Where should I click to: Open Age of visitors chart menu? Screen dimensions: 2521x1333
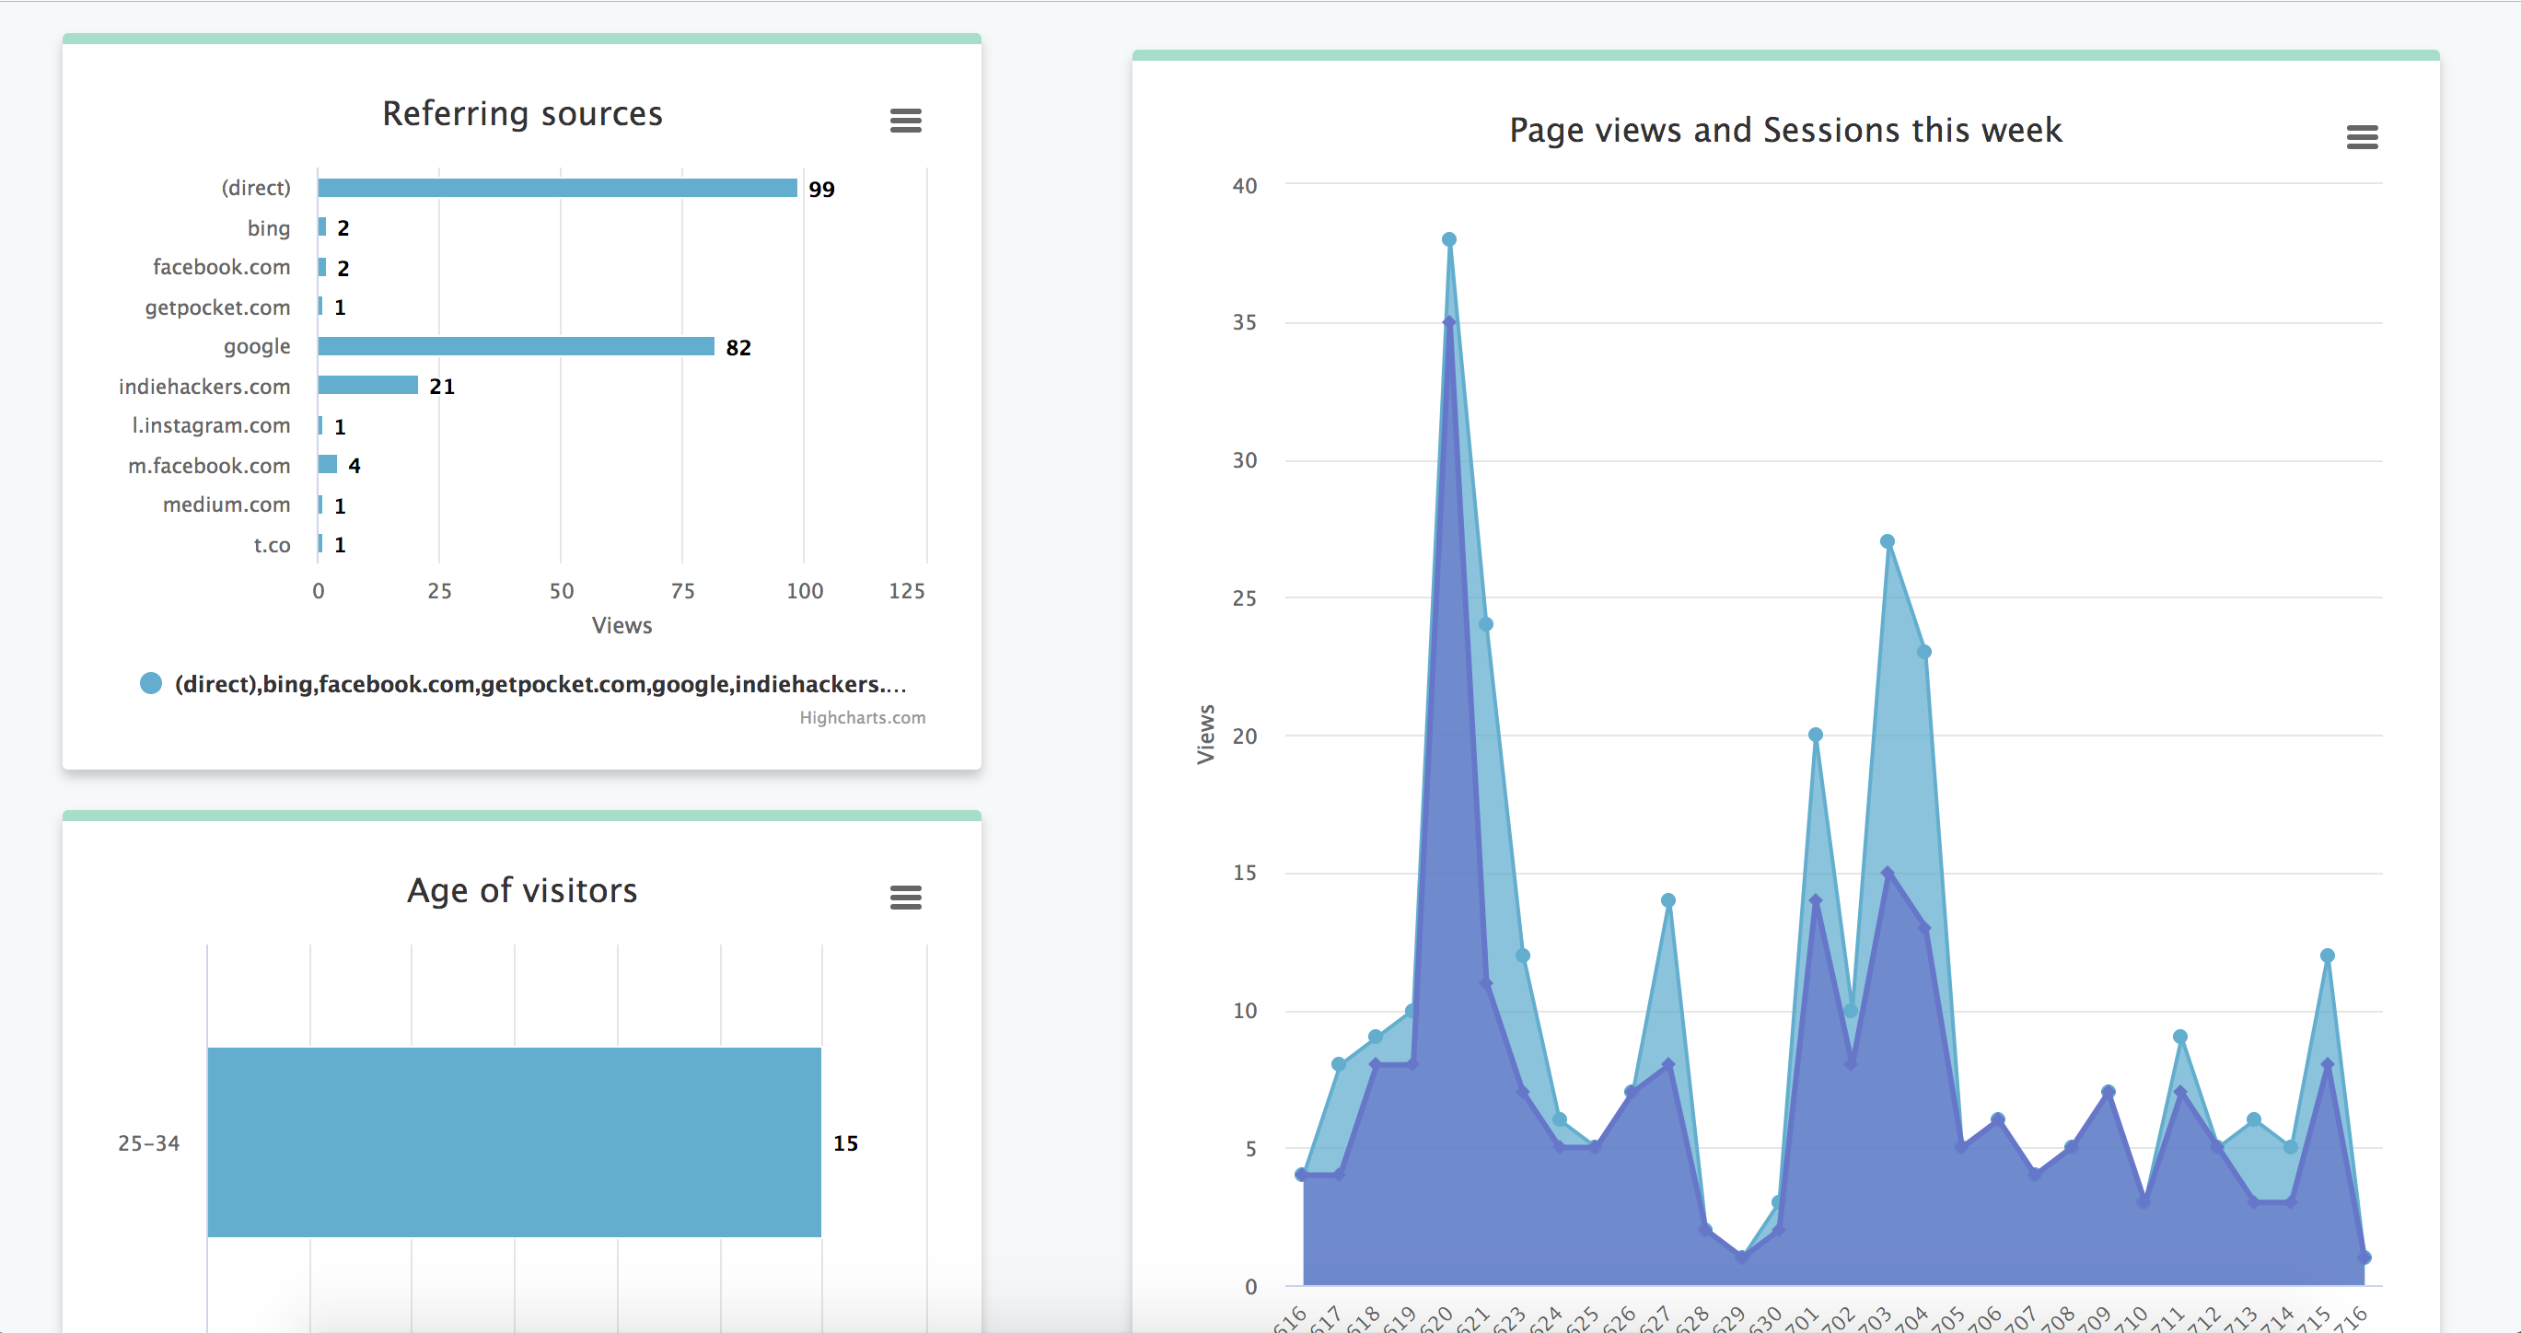(x=905, y=897)
